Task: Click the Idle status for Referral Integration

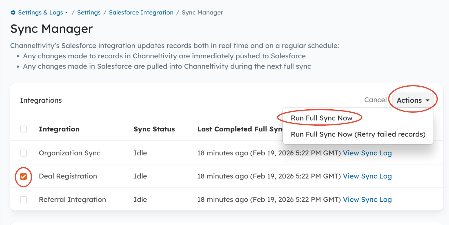Action: pos(140,200)
